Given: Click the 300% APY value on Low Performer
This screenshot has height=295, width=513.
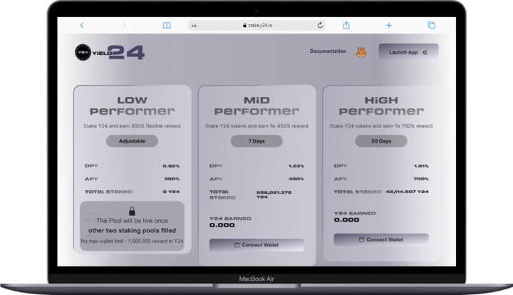Looking at the screenshot, I should pos(172,179).
